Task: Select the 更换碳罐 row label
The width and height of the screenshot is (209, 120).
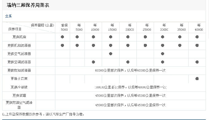Action: pyautogui.click(x=19, y=95)
